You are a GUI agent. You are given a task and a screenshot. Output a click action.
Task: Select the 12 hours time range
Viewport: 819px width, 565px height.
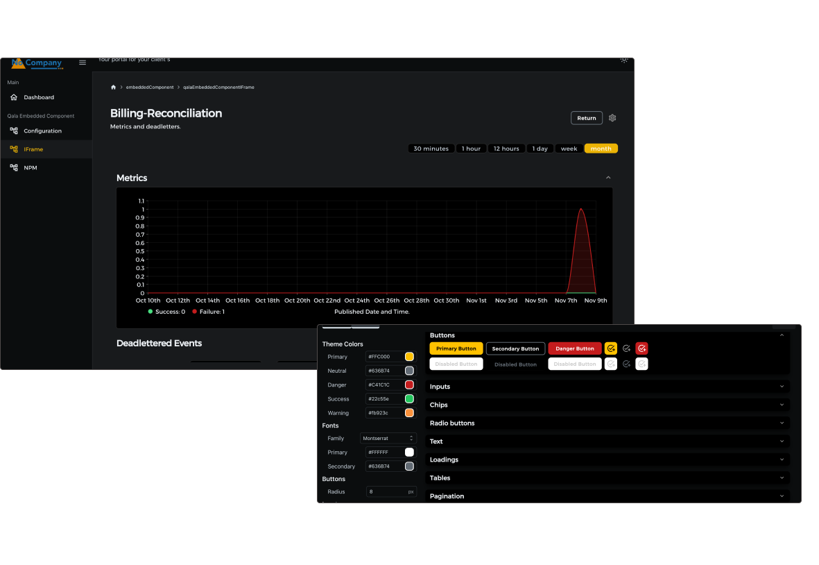(506, 149)
